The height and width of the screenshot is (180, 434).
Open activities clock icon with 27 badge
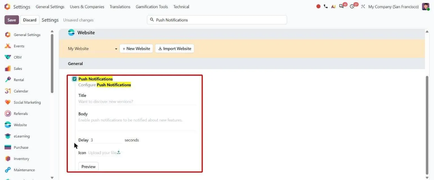[x=352, y=6]
